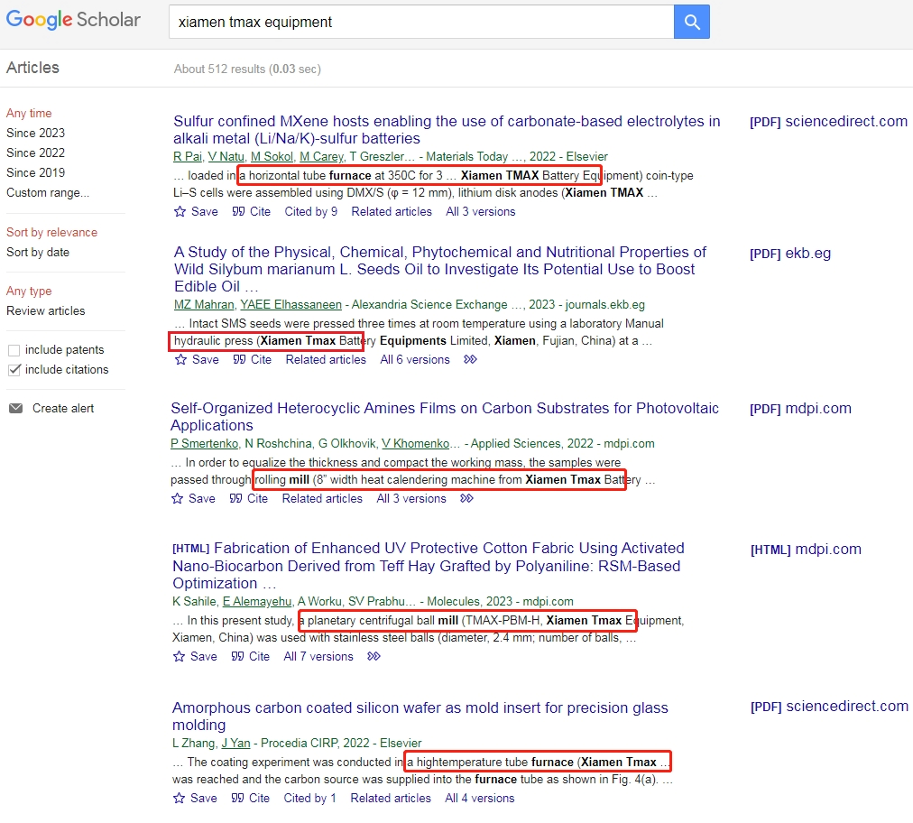Select Sort by relevance
Image resolution: width=913 pixels, height=823 pixels.
pos(51,233)
